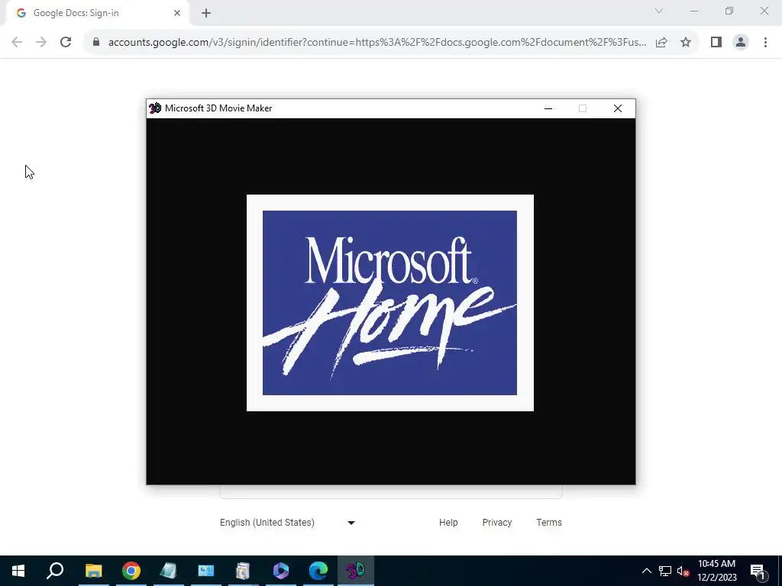Share this page from the address bar
This screenshot has width=782, height=586.
(661, 42)
